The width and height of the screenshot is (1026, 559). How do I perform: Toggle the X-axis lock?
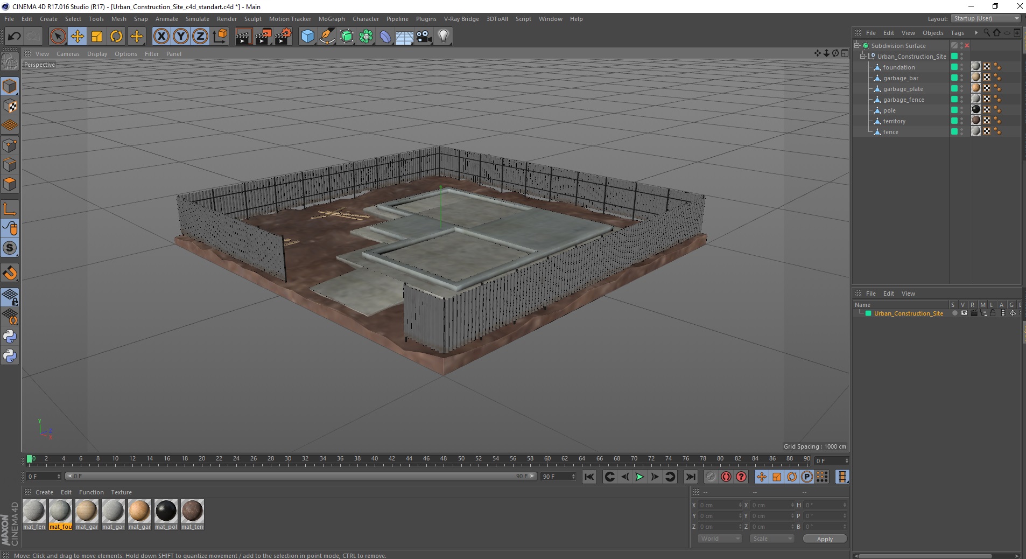click(x=161, y=36)
